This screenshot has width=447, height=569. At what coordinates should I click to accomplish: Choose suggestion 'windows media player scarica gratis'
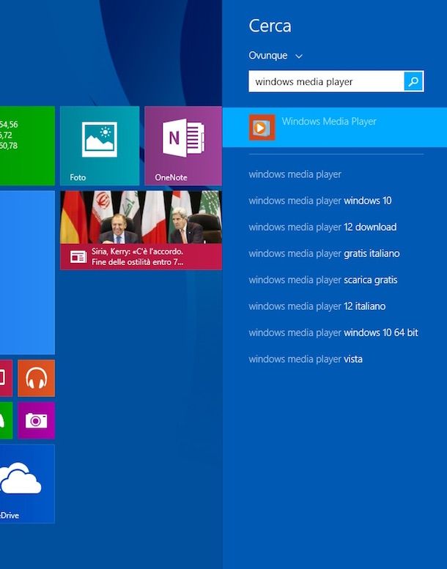(x=323, y=280)
